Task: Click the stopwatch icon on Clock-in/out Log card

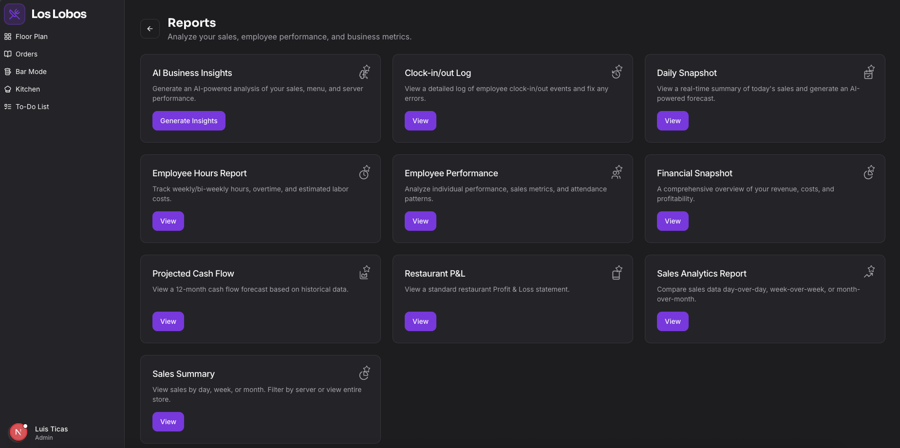Action: (617, 72)
